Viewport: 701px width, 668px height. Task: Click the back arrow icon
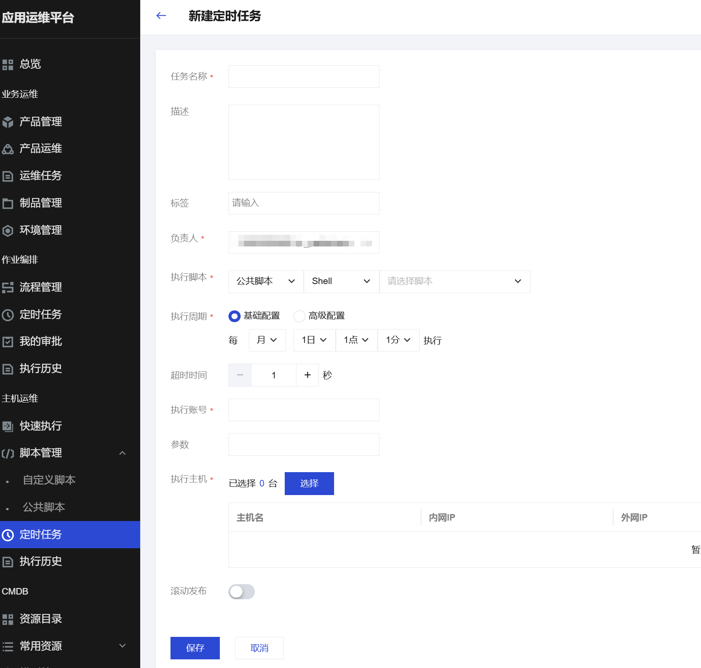pos(161,16)
